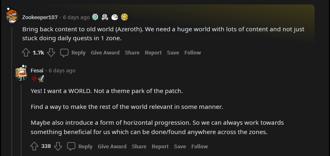Upvote Zookeeper187's comment
The width and height of the screenshot is (330, 156).
(x=26, y=53)
